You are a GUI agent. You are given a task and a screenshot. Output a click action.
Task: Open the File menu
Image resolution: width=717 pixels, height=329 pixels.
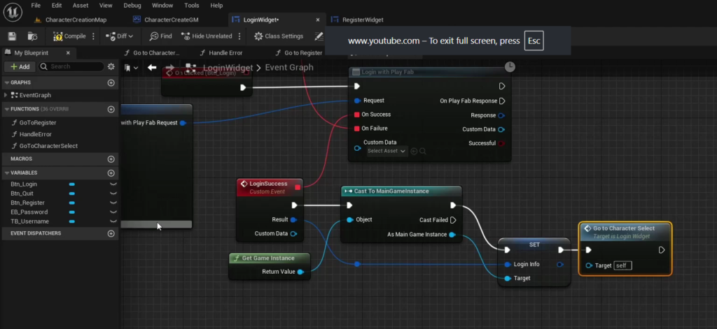coord(36,6)
